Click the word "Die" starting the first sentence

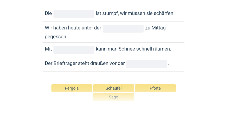pyautogui.click(x=48, y=13)
